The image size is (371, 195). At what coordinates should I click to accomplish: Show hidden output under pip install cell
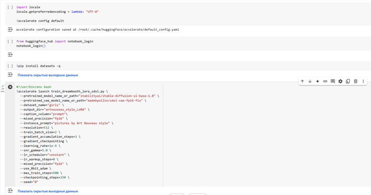pos(48,75)
